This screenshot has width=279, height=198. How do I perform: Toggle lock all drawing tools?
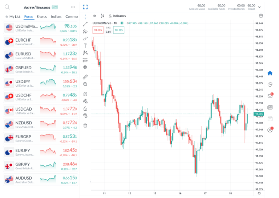pyautogui.click(x=85, y=108)
